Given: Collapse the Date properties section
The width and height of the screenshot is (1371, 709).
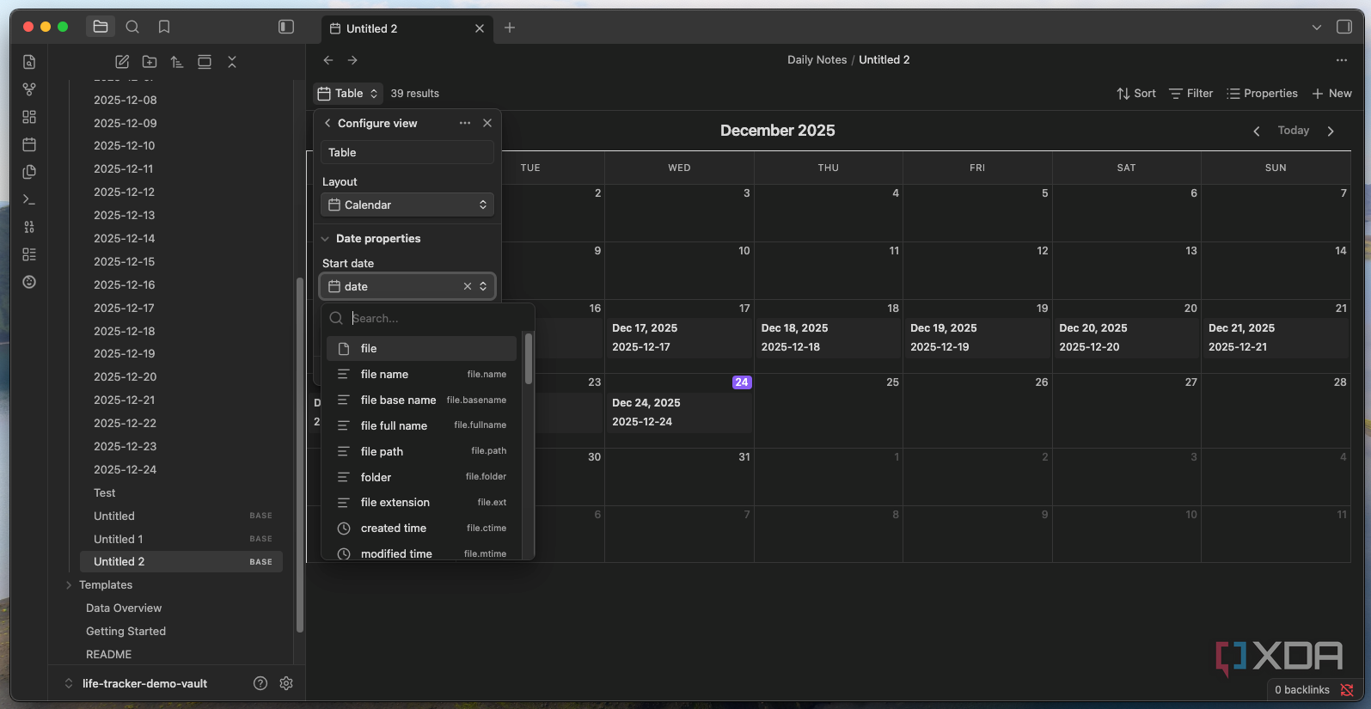Looking at the screenshot, I should pyautogui.click(x=371, y=238).
